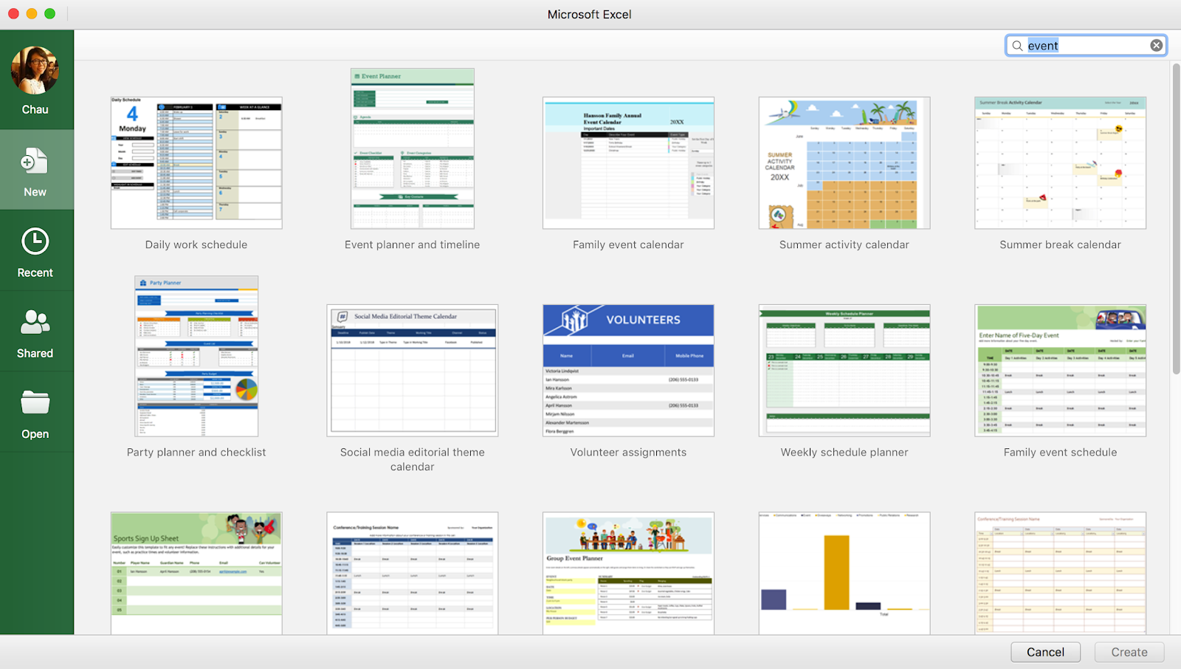Click the 'Party planner and checklist' label
Viewport: 1181px width, 669px height.
click(x=196, y=452)
